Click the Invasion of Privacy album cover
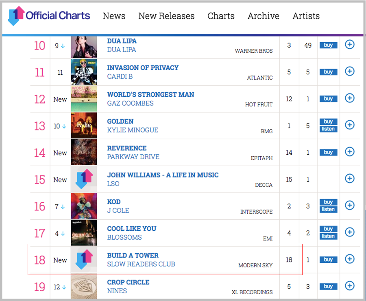The image size is (366, 301). pos(84,72)
